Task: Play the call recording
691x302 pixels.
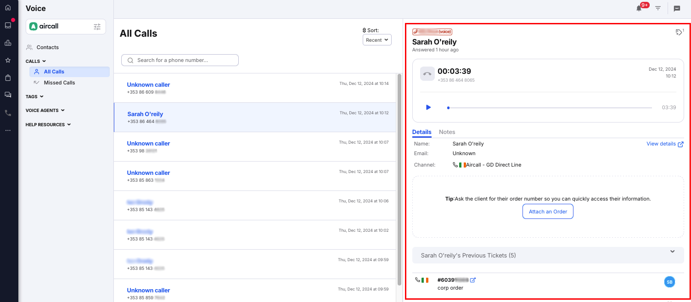Action: click(x=428, y=107)
